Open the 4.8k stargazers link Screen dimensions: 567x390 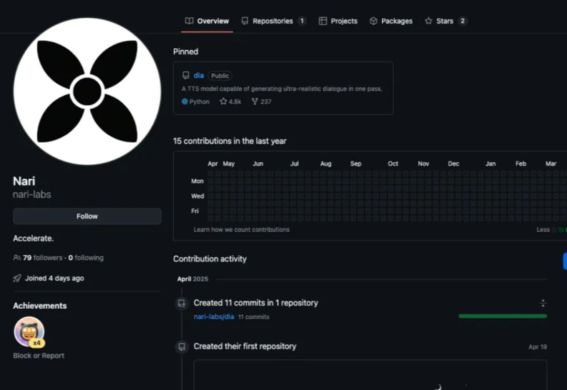click(230, 102)
